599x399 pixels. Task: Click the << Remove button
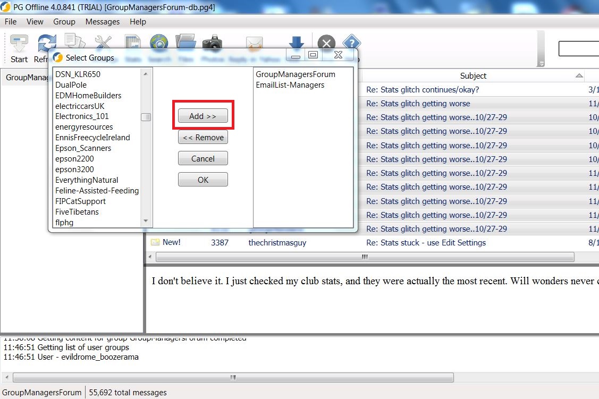pos(203,137)
